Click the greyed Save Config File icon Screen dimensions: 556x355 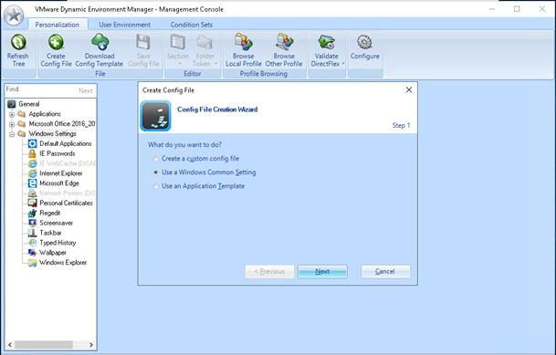143,43
